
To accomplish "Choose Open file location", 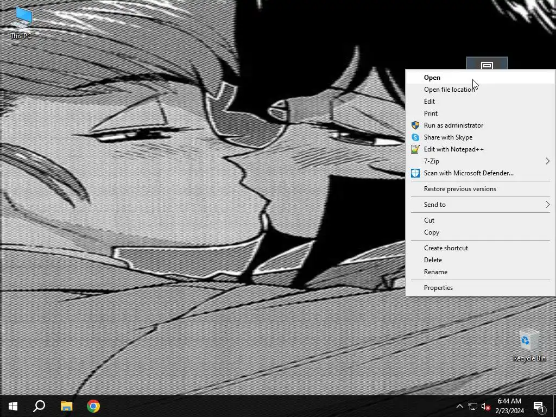I will click(x=481, y=90).
